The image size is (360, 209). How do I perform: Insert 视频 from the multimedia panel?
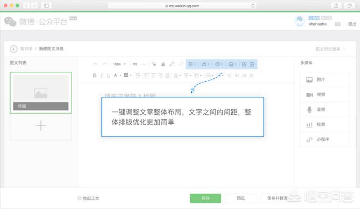(325, 95)
